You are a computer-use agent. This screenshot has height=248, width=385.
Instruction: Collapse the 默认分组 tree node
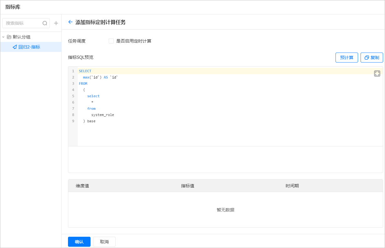click(3, 37)
